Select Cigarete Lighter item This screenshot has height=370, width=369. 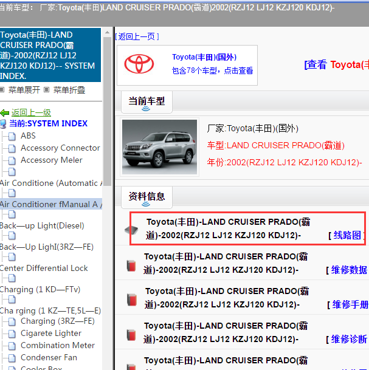(51, 334)
